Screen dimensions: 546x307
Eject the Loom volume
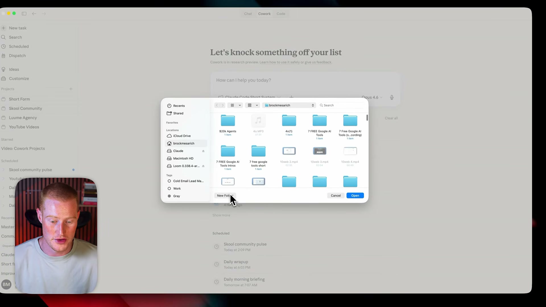click(x=203, y=166)
